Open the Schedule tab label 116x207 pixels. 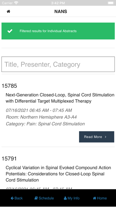coord(46,198)
